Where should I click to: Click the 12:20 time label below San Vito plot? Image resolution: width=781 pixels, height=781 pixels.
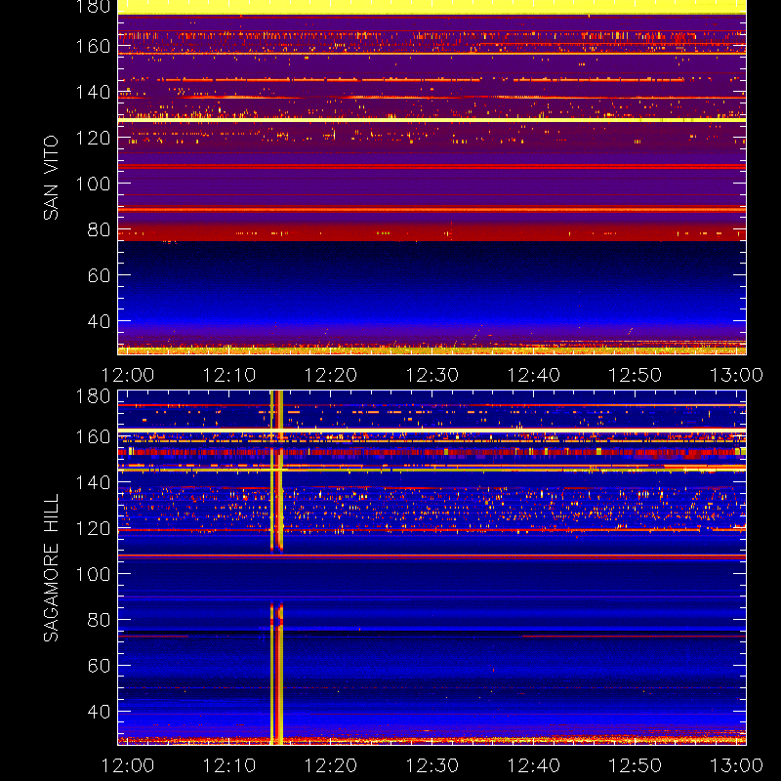click(x=331, y=375)
